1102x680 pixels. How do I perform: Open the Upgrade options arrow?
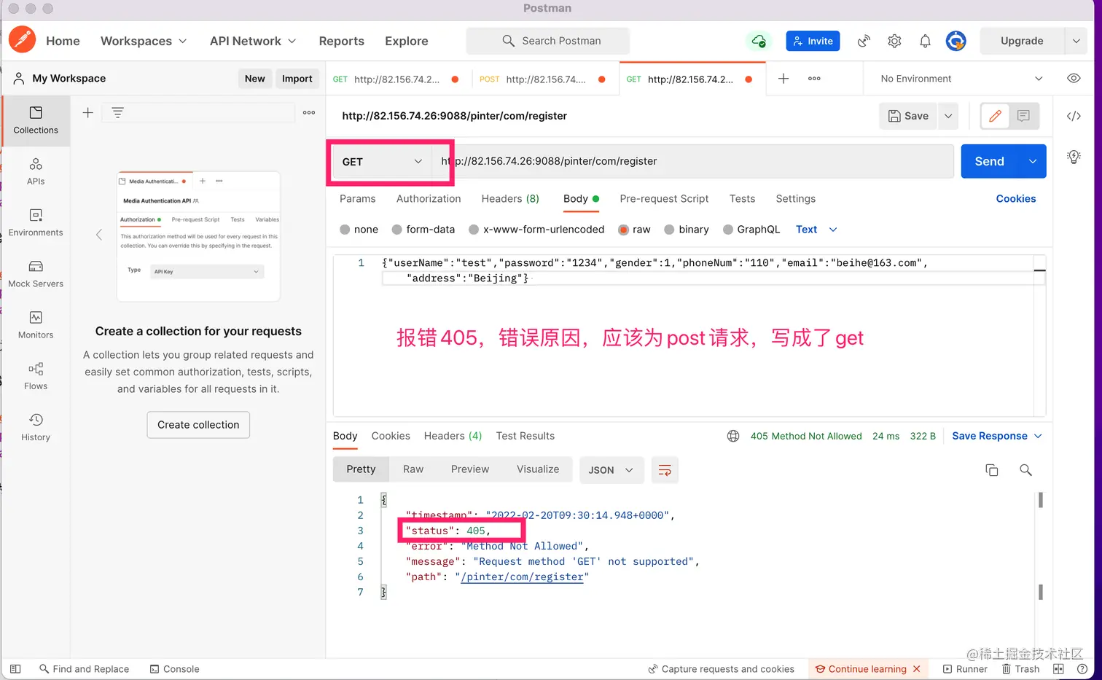point(1076,41)
